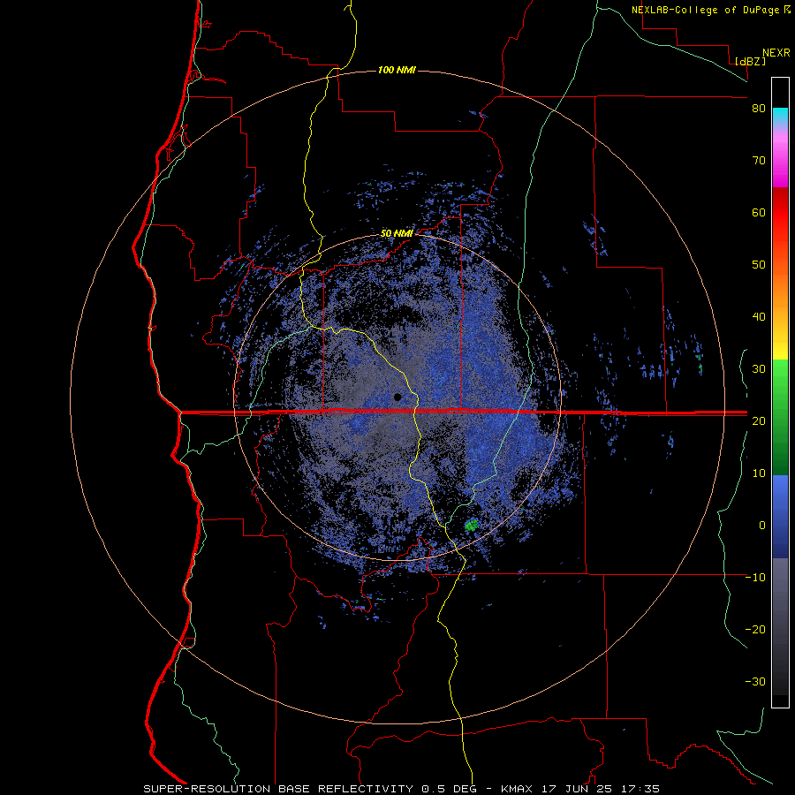
Task: Click the -10 dBZ scale value
Action: tap(755, 578)
